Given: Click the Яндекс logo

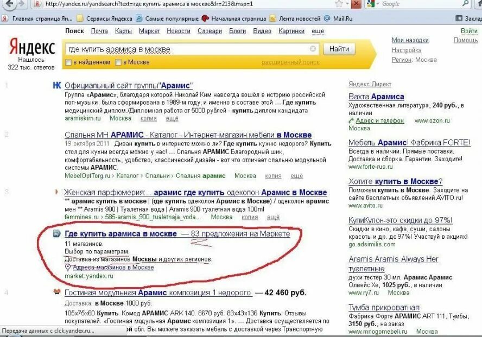Looking at the screenshot, I should click(32, 47).
